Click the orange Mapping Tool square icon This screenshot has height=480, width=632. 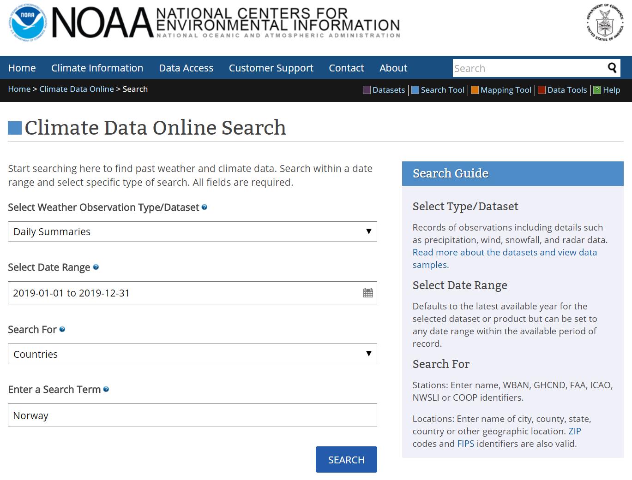click(475, 90)
